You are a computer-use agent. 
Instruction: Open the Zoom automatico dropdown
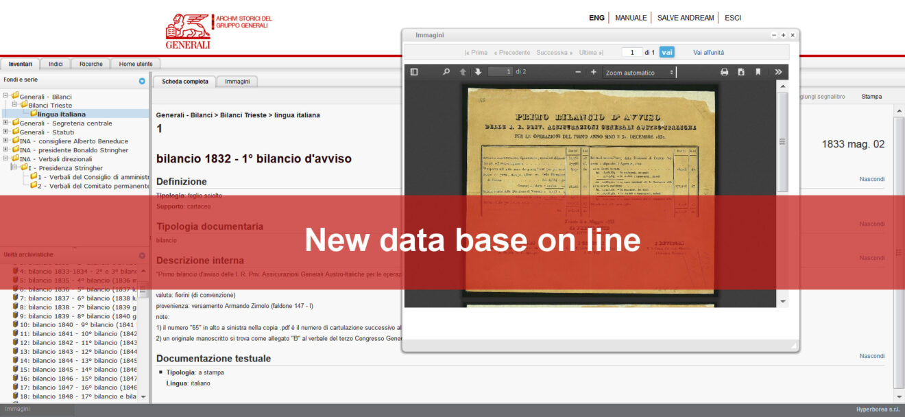639,73
